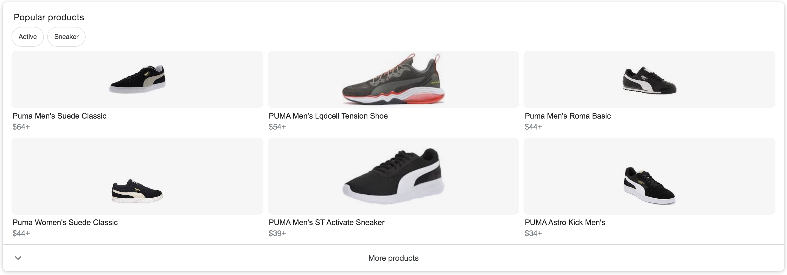Expand the More products chevron arrow
The height and width of the screenshot is (275, 787).
click(x=18, y=258)
